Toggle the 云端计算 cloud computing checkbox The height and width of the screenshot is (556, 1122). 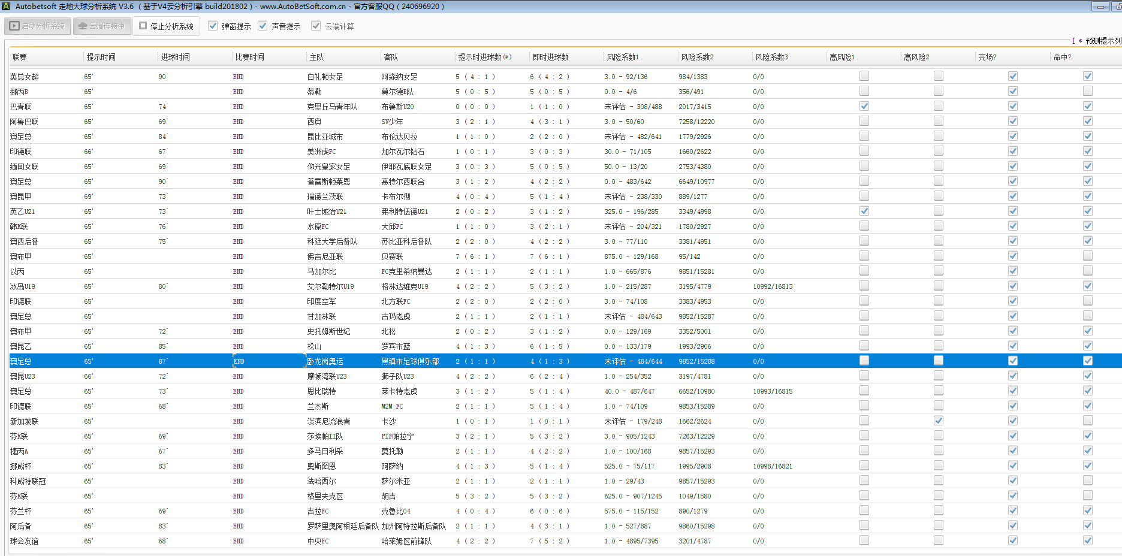tap(316, 26)
